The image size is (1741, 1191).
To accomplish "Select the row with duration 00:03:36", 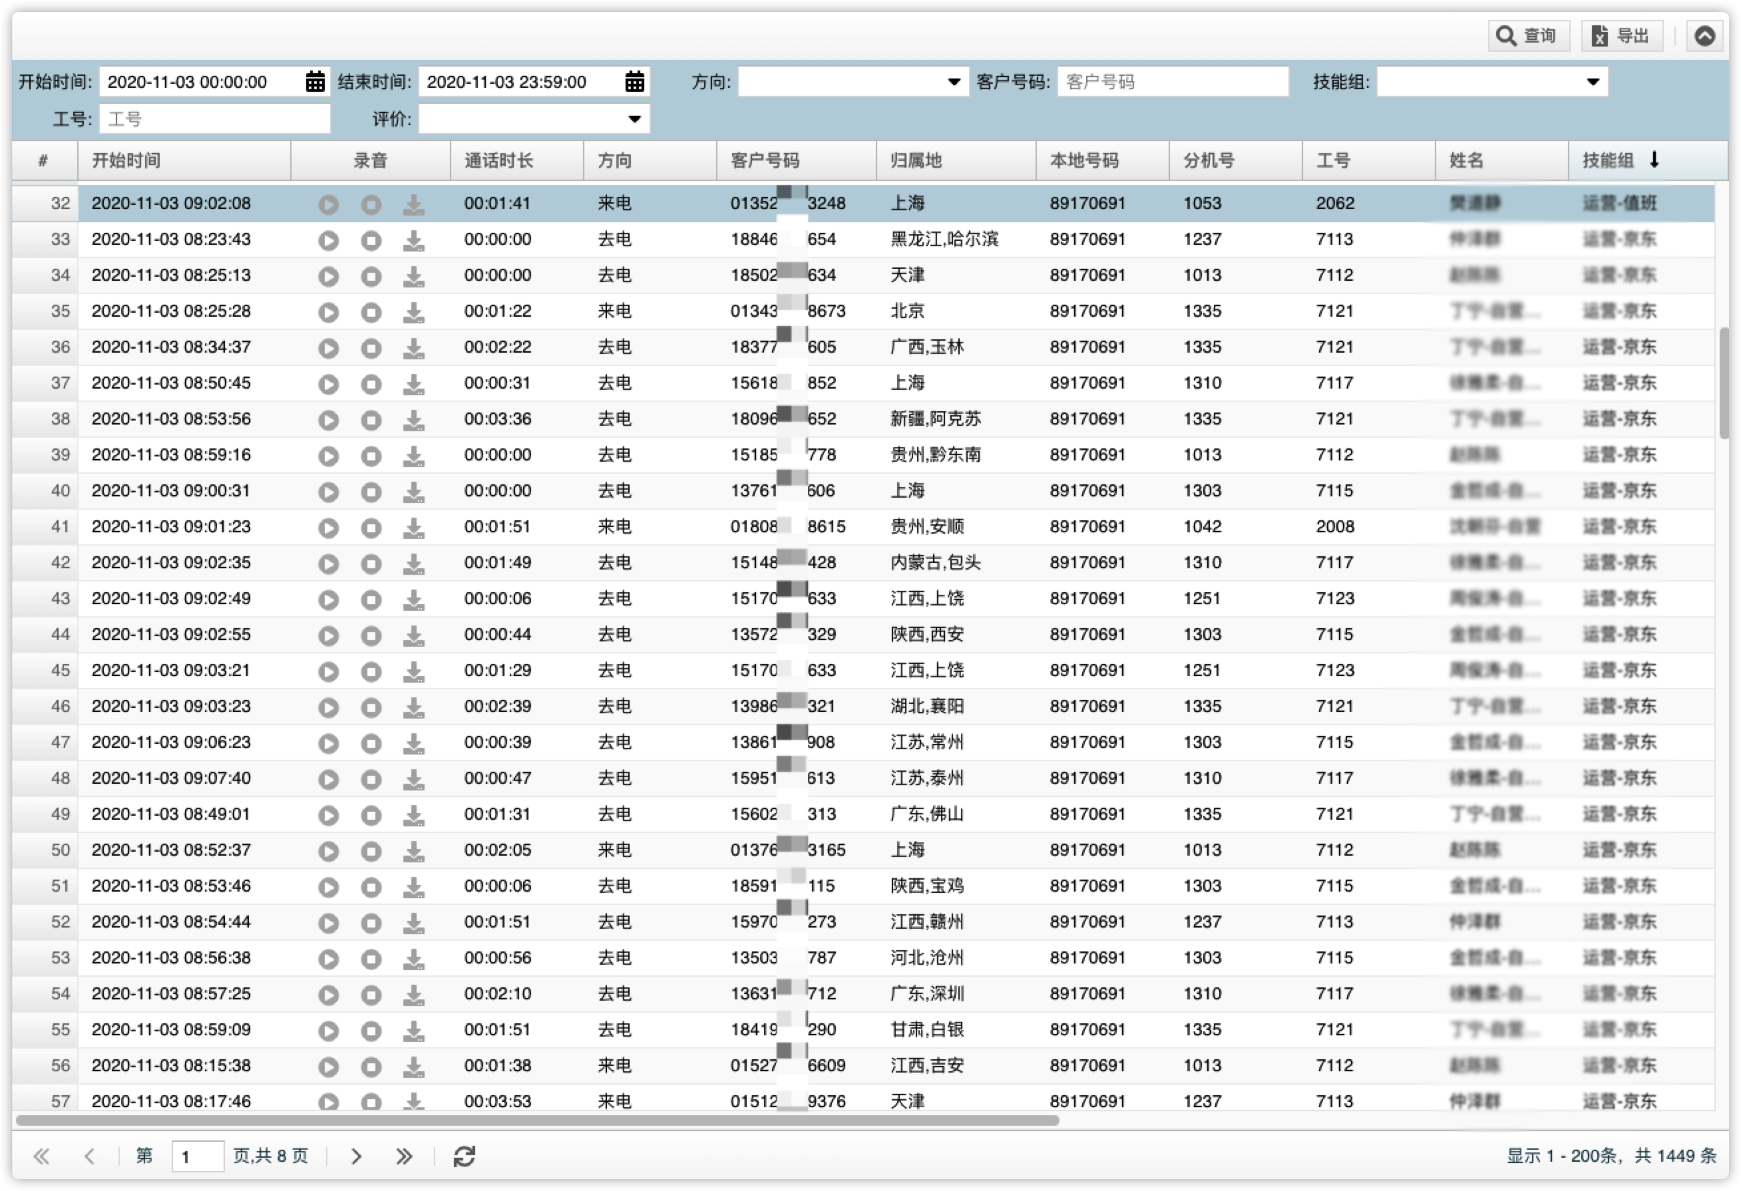I will click(863, 419).
